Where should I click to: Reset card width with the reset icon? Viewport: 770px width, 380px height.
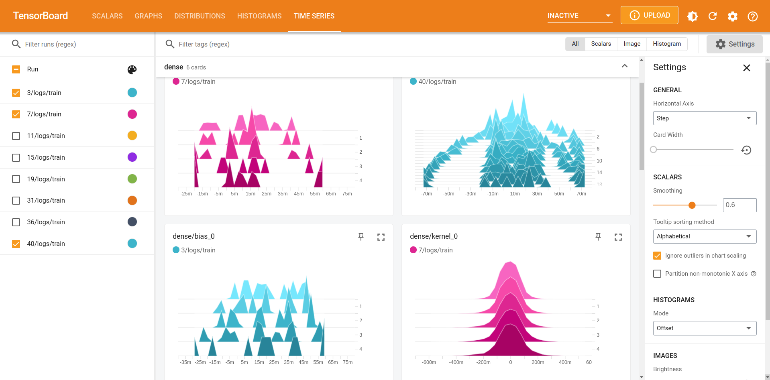(746, 150)
